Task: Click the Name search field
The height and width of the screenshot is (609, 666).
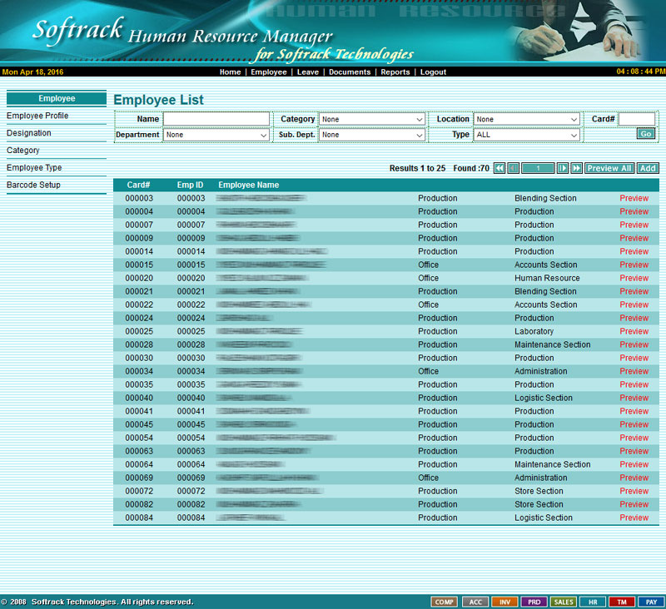Action: [216, 120]
